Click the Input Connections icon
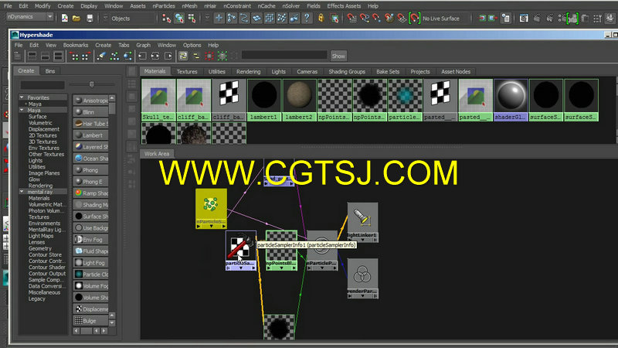The image size is (618, 348). 142,56
